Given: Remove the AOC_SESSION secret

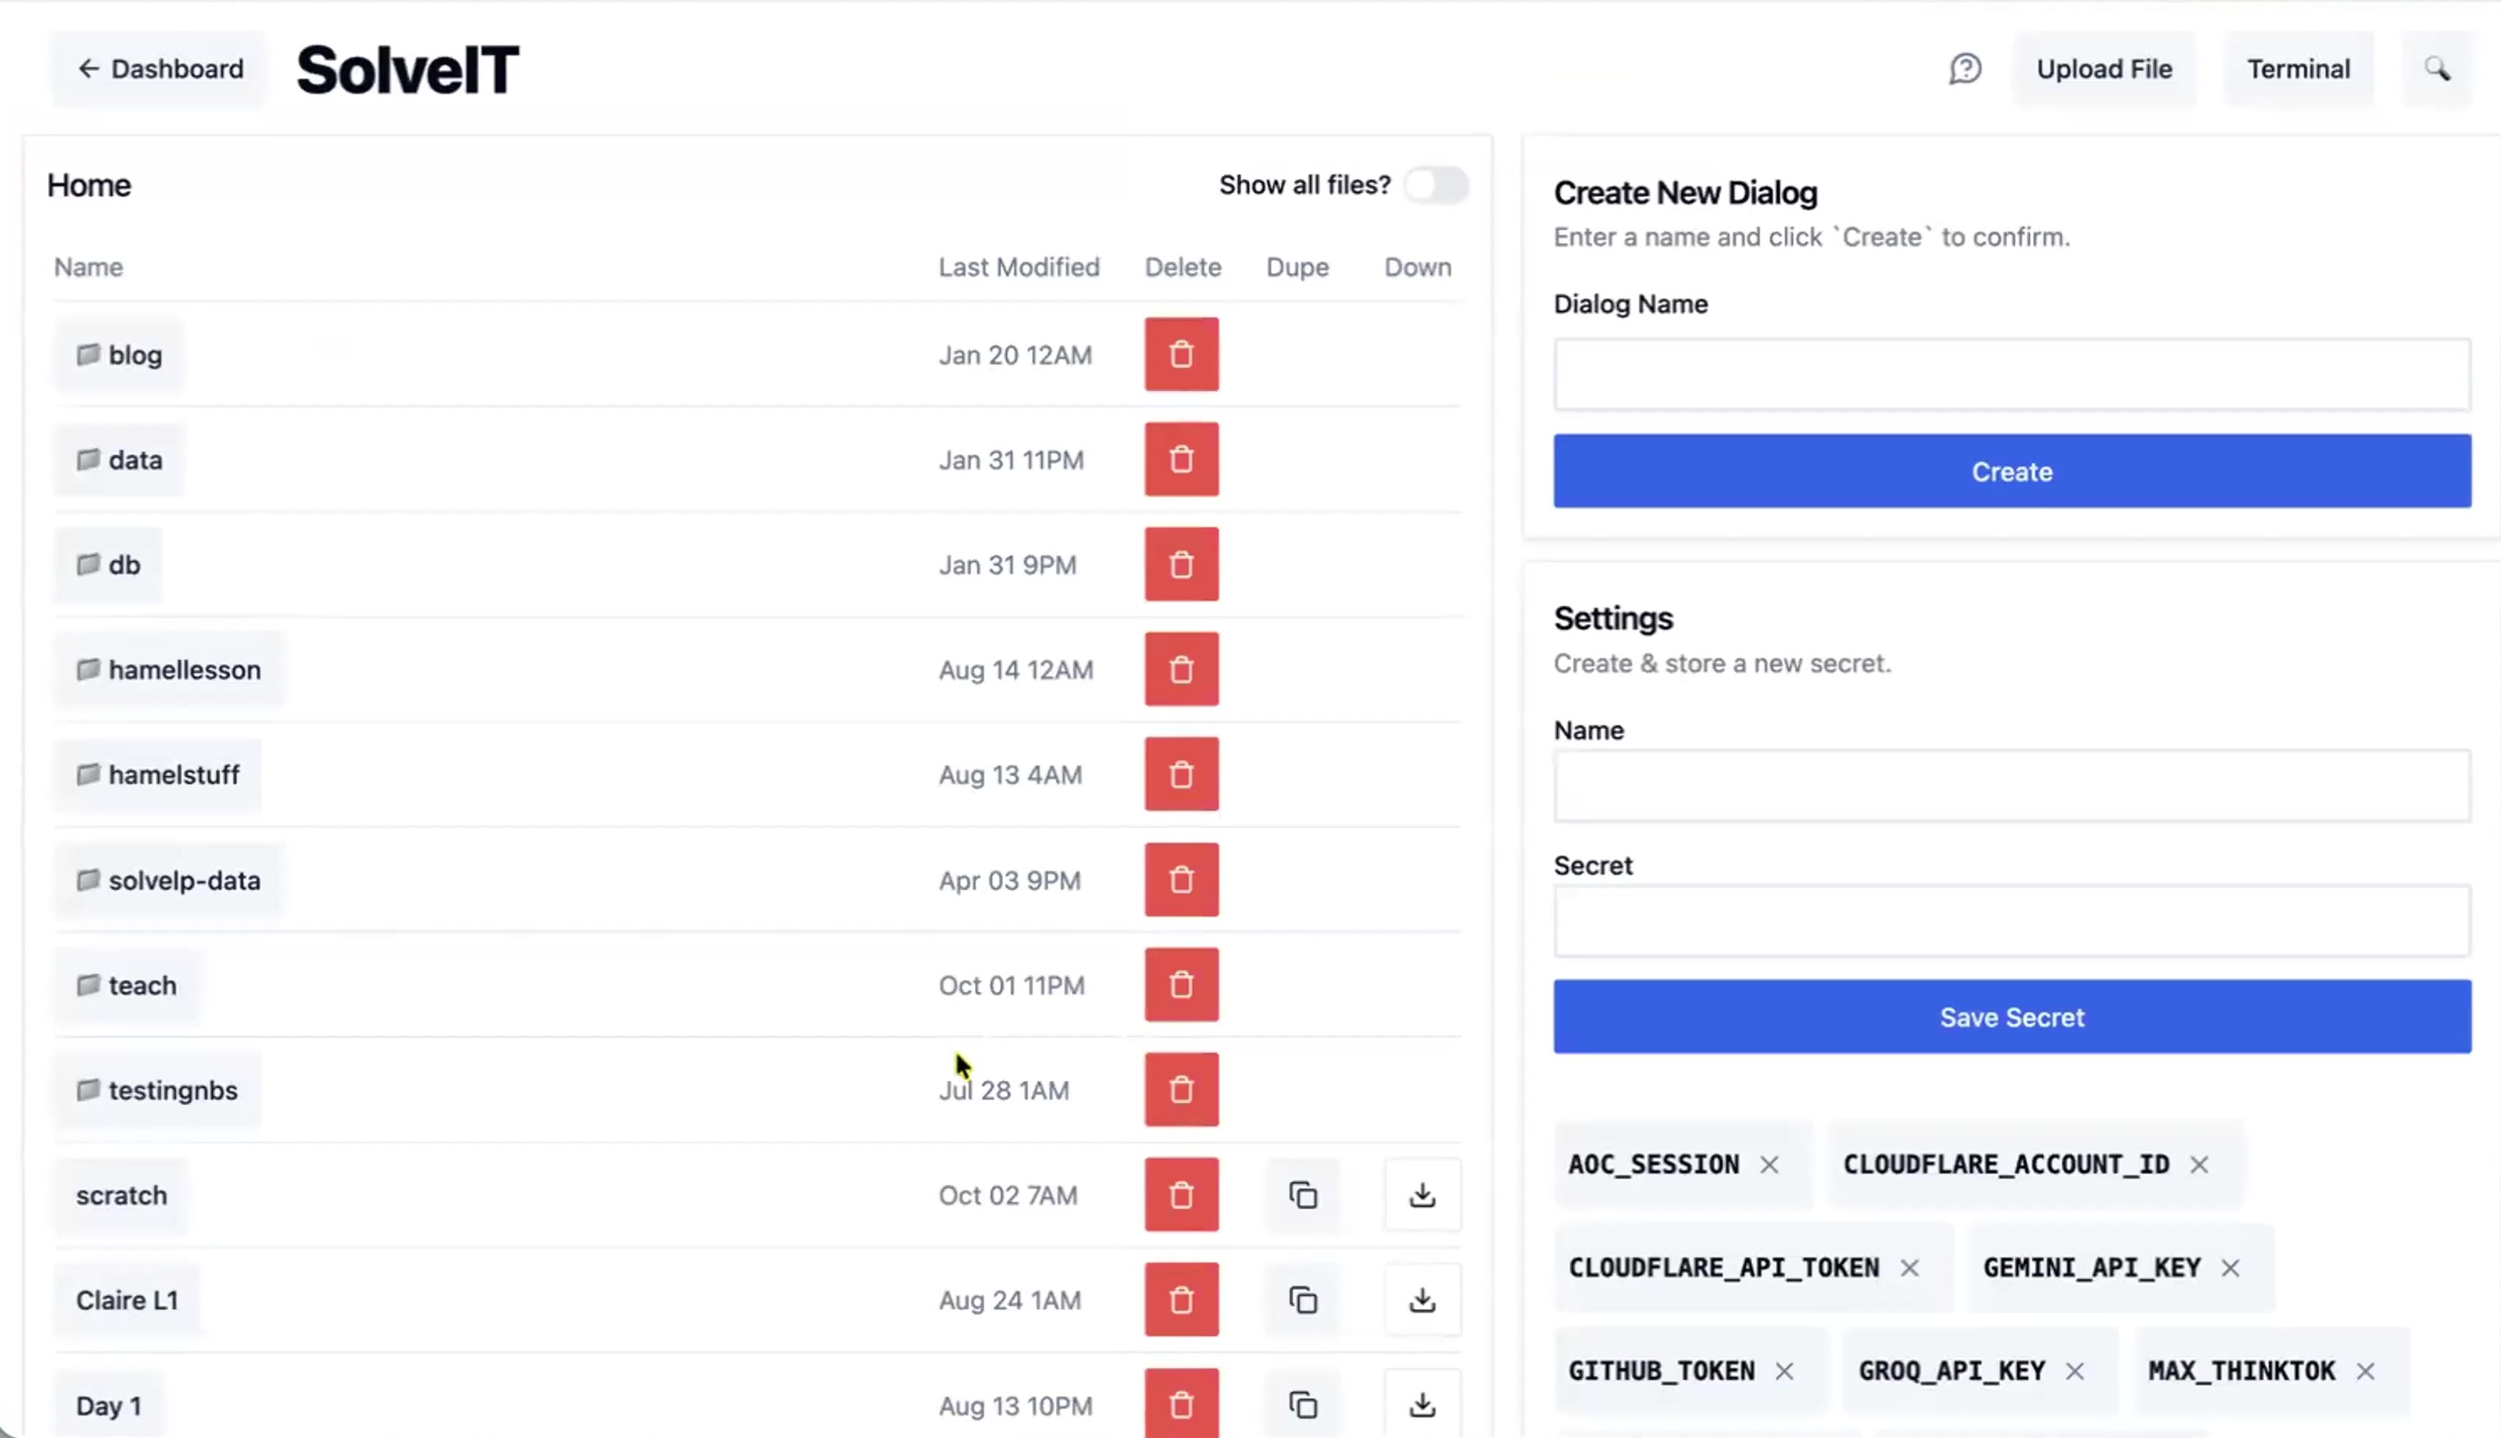Looking at the screenshot, I should coord(1769,1166).
